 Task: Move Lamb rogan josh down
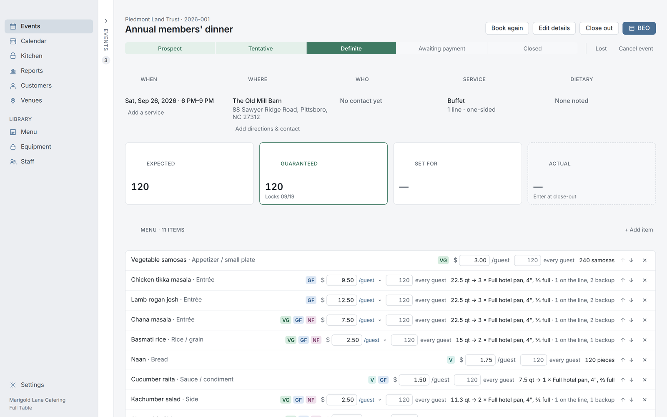click(631, 300)
